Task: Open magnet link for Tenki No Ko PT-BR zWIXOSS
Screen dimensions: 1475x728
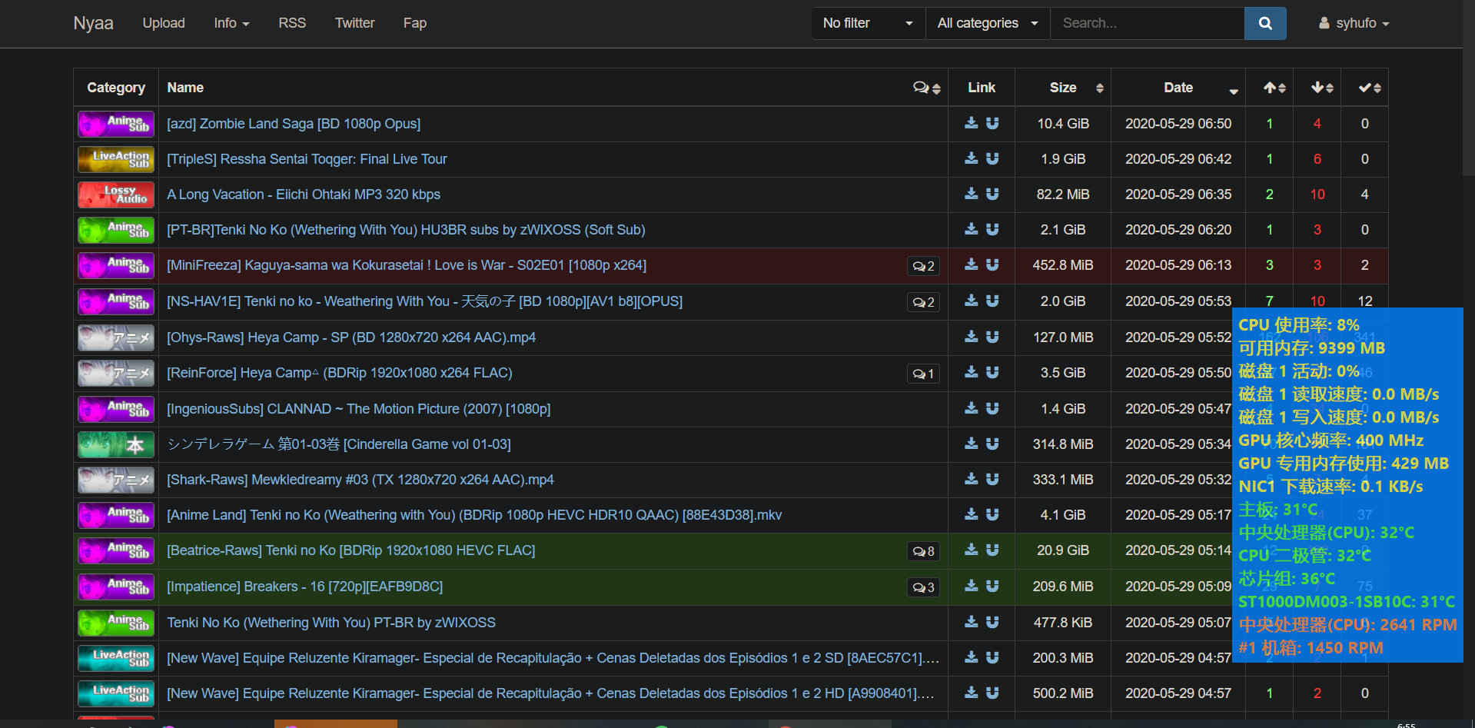Action: [x=992, y=622]
